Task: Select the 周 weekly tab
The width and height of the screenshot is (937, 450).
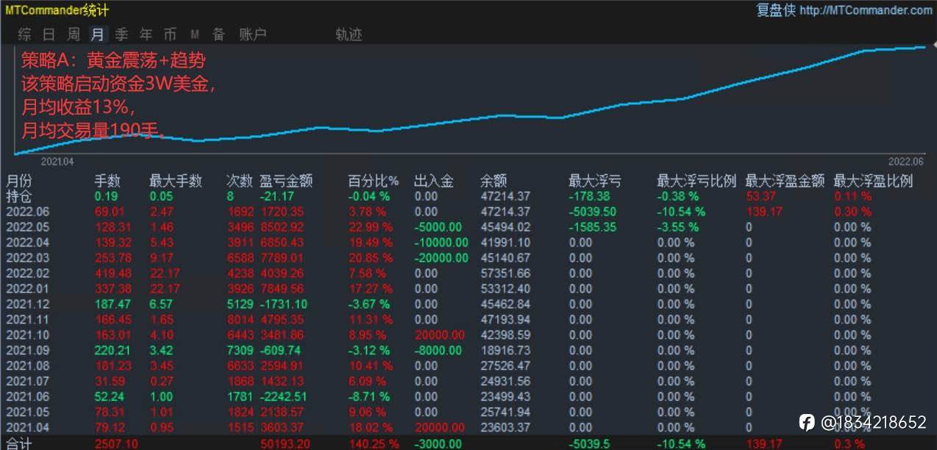Action: coord(73,34)
